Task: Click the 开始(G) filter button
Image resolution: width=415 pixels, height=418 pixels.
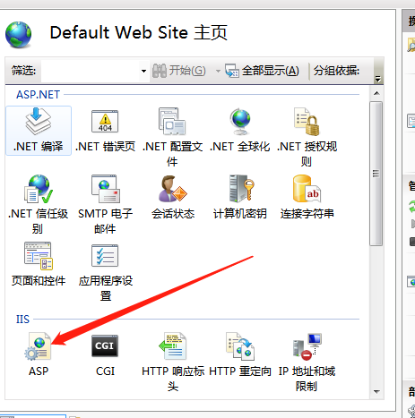Action: pos(179,71)
